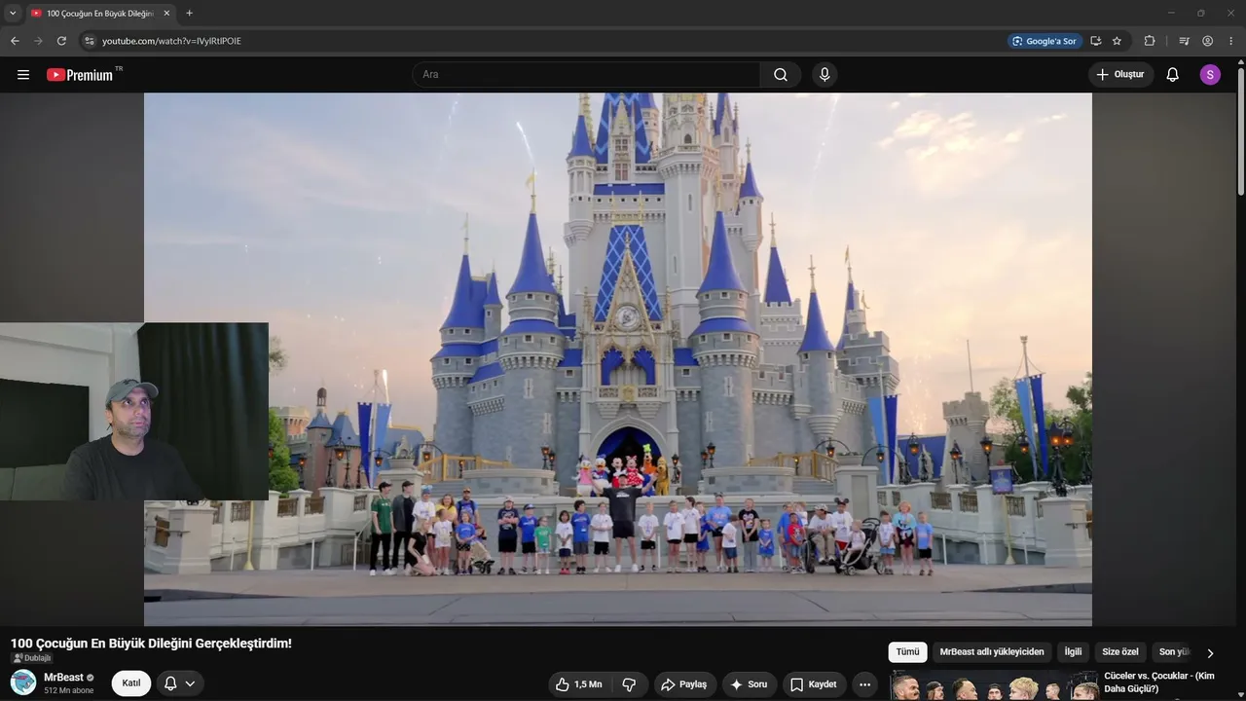Dislike the video with thumbs down
This screenshot has width=1246, height=701.
pyautogui.click(x=629, y=684)
